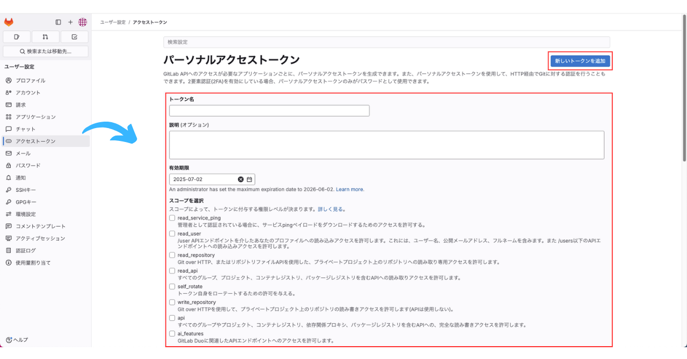Click the 検索または移動先 search button
The width and height of the screenshot is (687, 359).
pos(46,51)
